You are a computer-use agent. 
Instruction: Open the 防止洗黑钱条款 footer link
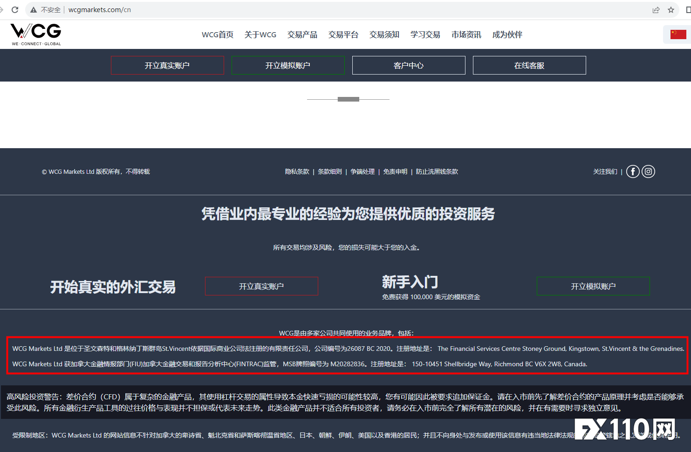click(437, 171)
